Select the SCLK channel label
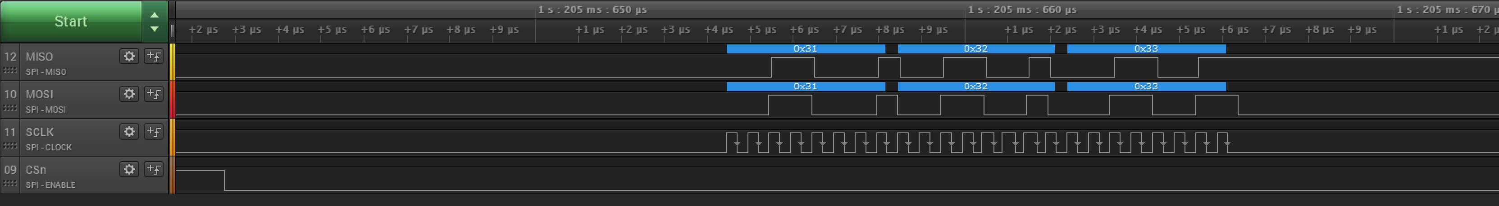Image resolution: width=1499 pixels, height=206 pixels. tap(39, 132)
